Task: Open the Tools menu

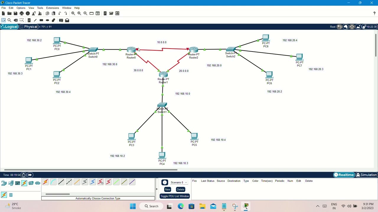Action: pos(40,8)
